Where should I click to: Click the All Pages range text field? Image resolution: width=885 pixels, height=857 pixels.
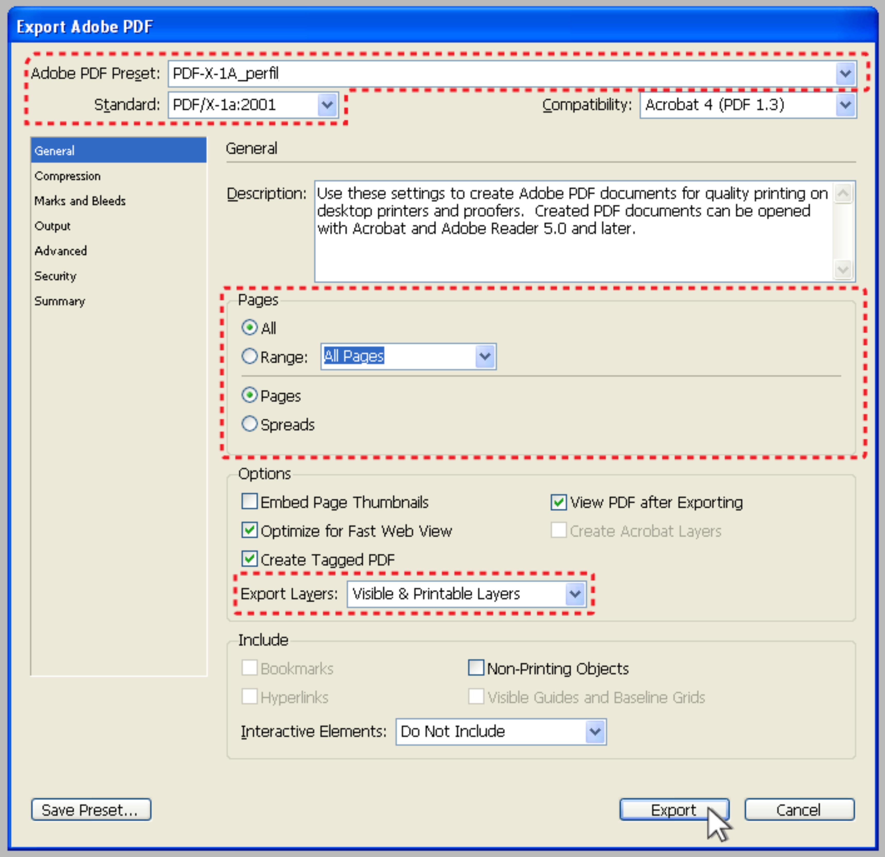[x=398, y=357]
